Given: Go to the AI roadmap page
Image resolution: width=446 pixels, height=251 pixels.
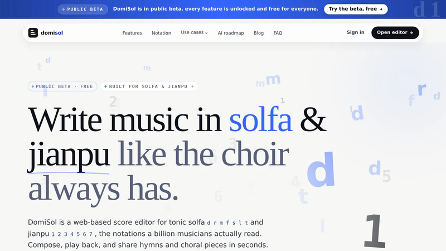Looking at the screenshot, I should 231,33.
